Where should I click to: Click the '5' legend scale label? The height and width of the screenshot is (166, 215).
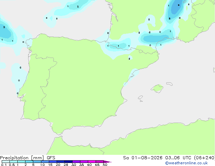coord(33,165)
